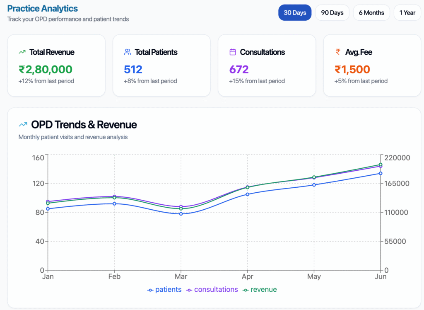
Task: Click the +5% from last period text
Action: tap(361, 81)
